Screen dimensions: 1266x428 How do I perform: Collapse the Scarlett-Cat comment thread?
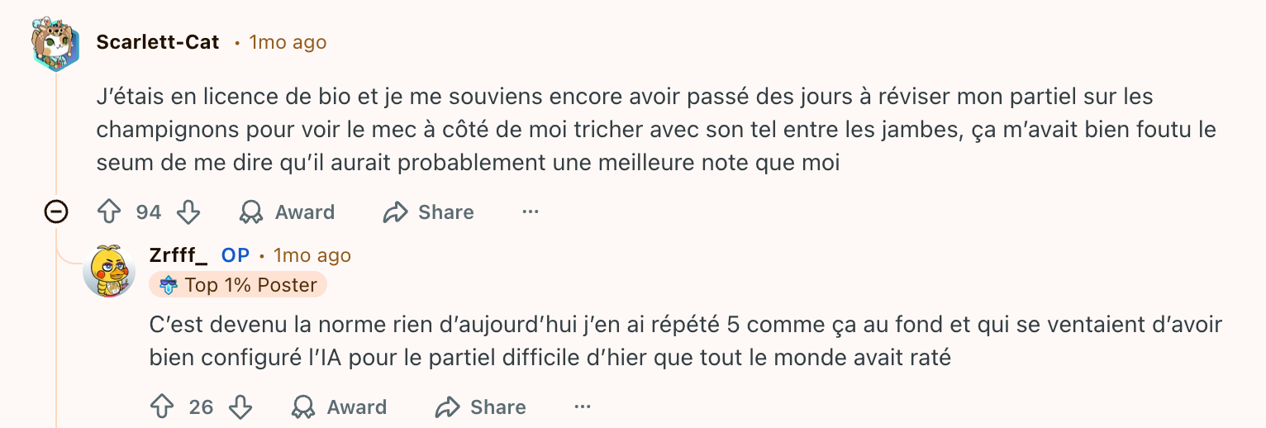pos(55,212)
